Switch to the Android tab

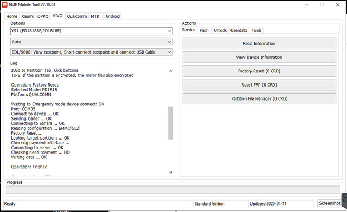click(112, 16)
